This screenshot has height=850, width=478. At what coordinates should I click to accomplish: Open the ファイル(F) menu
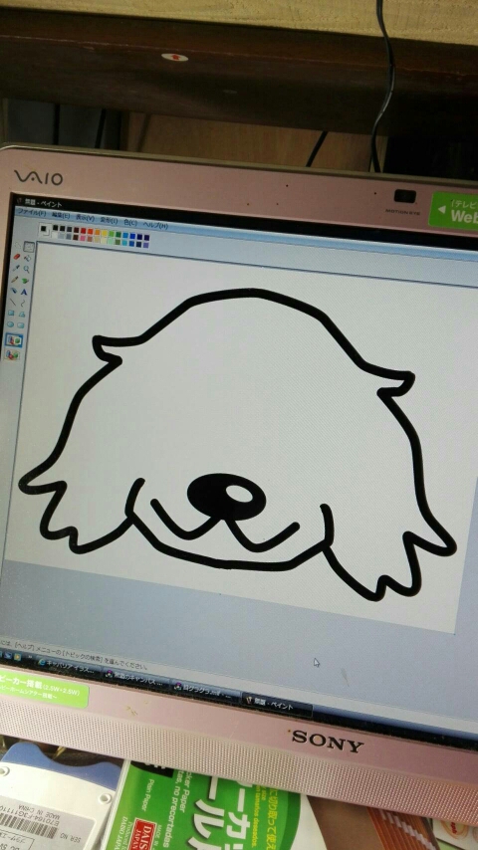[x=32, y=213]
